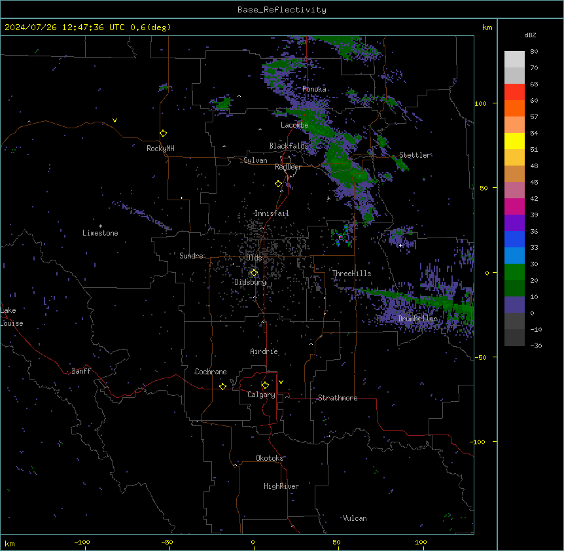Click the white plus marker north of Drumheller
564x551 pixels.
(x=400, y=245)
